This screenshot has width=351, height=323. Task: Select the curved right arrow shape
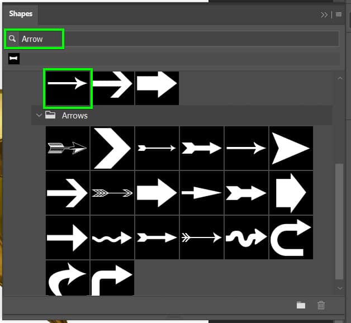point(67,278)
